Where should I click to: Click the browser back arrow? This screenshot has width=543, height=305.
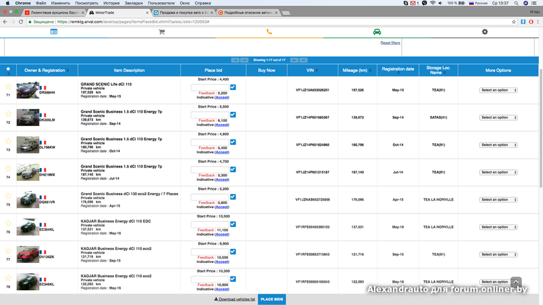pyautogui.click(x=5, y=22)
